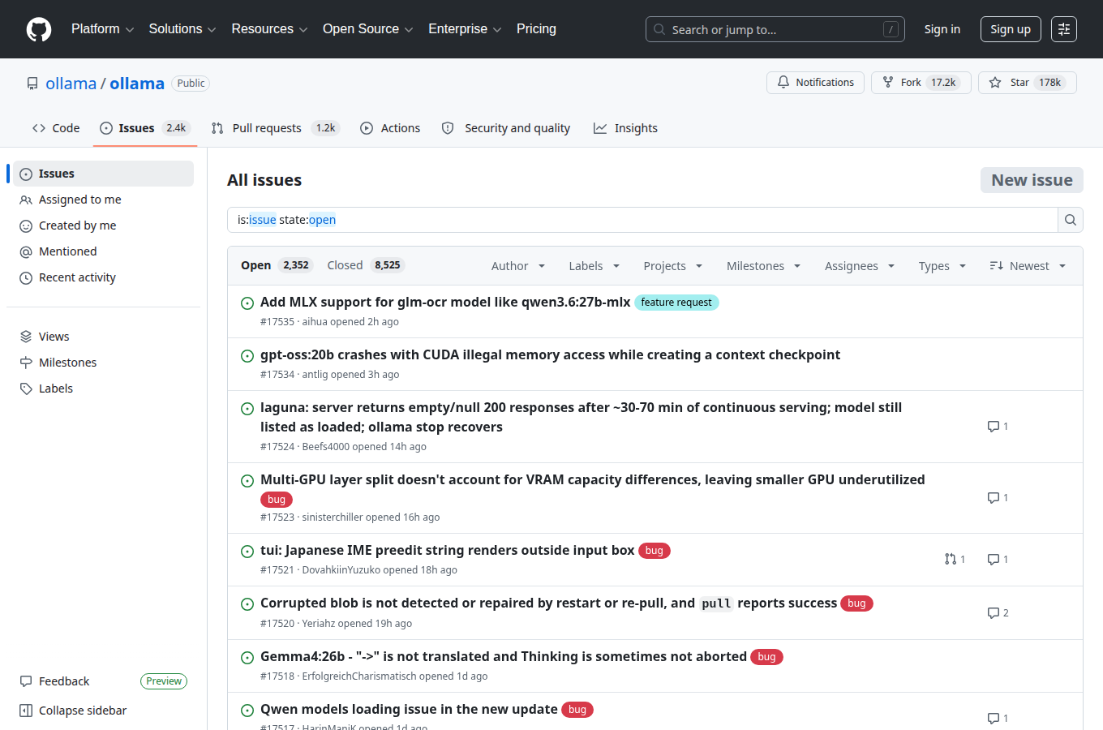Image resolution: width=1103 pixels, height=730 pixels.
Task: Click the fork icon in Fork button
Action: [888, 83]
